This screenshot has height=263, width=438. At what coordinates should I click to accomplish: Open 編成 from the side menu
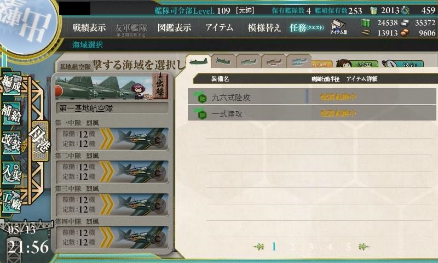(x=11, y=84)
